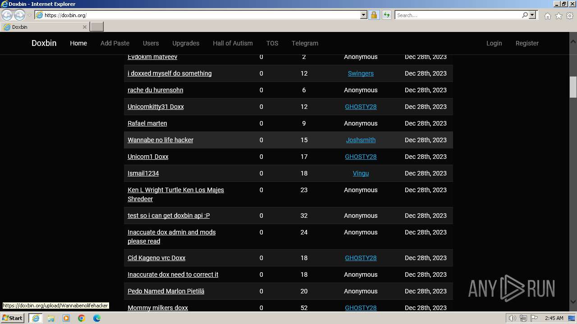The image size is (577, 324).
Task: Open GHOSTY28 link in Unicorn1 Doxx row
Action: pyautogui.click(x=361, y=157)
